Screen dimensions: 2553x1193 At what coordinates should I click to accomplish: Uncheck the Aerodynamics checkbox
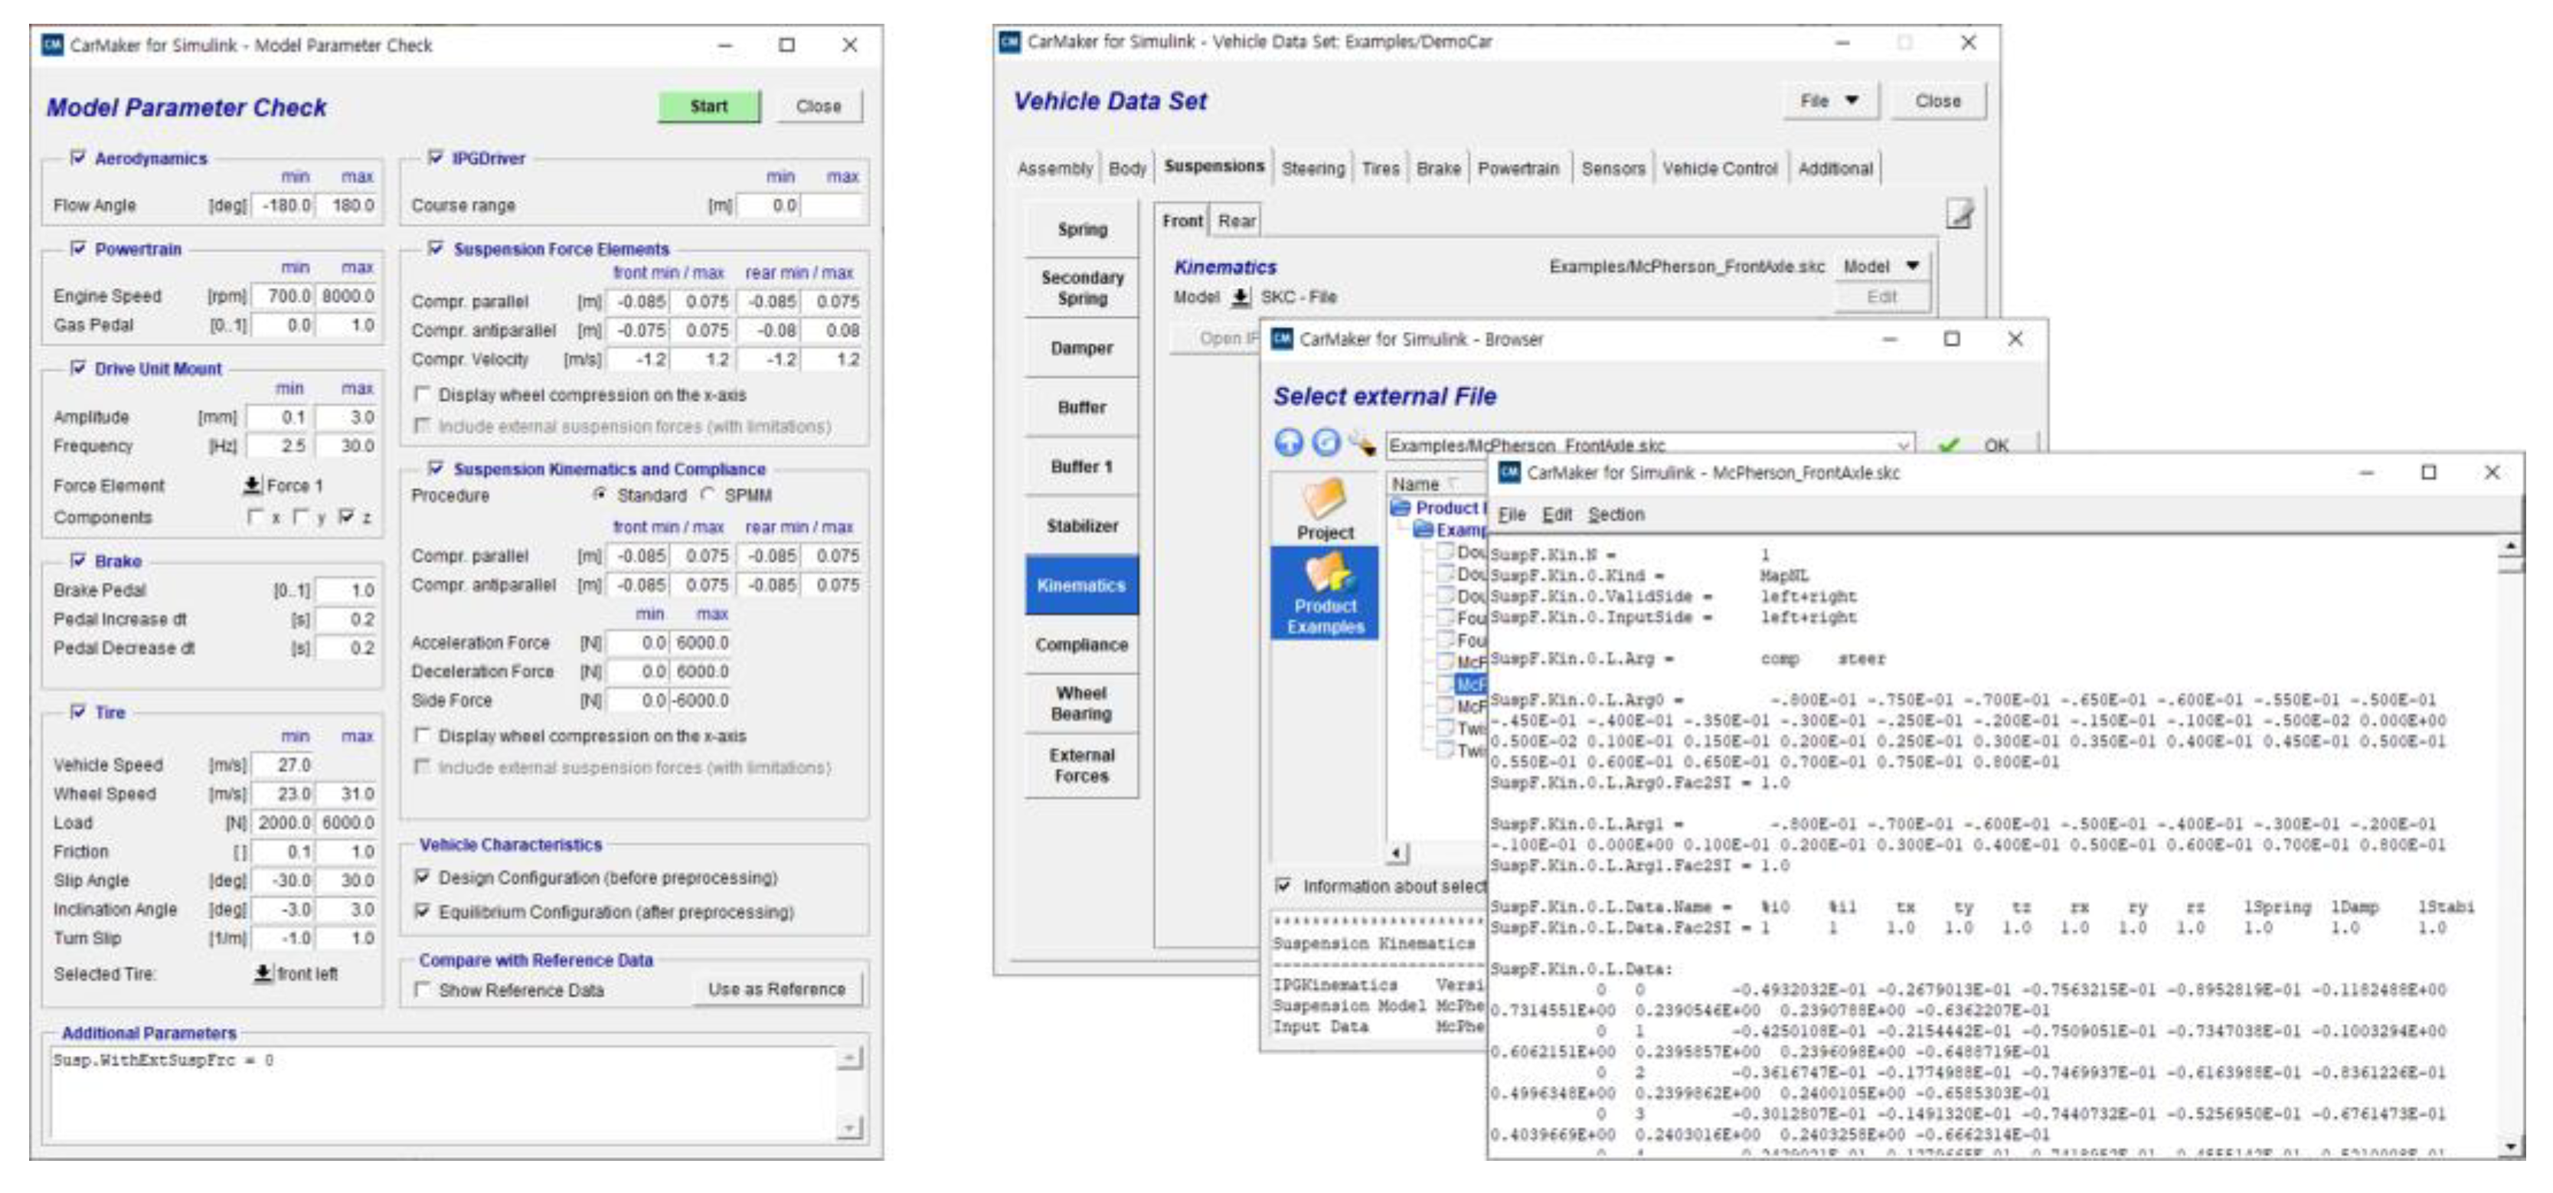[x=78, y=158]
